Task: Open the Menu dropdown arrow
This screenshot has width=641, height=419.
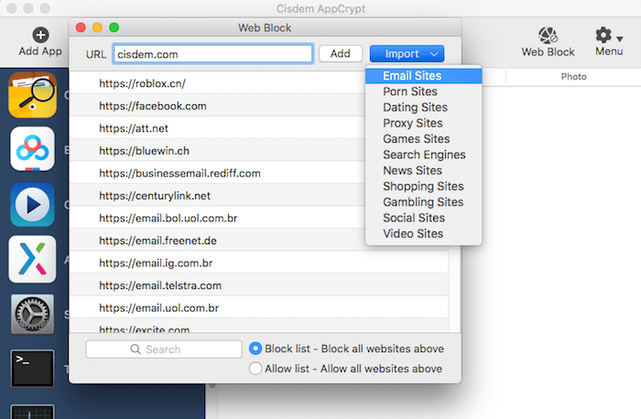Action: [620, 39]
